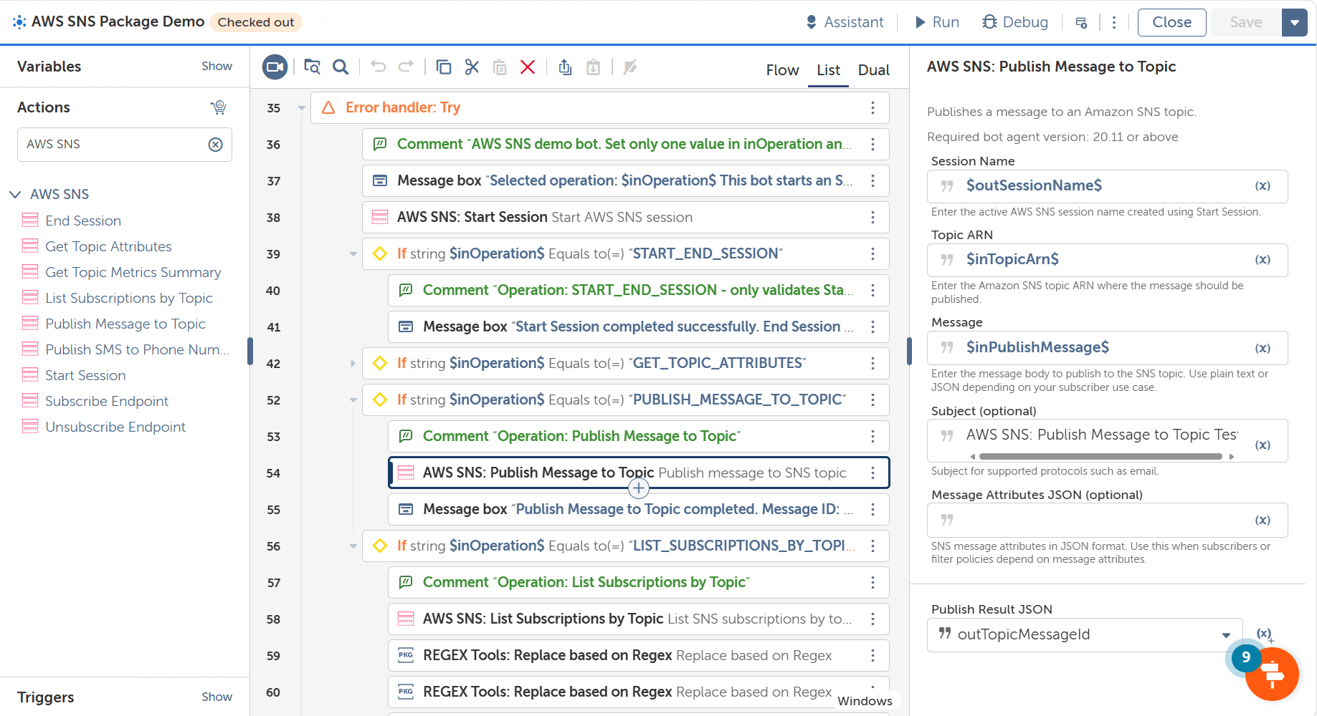
Task: Delete selected action with red X
Action: point(528,67)
